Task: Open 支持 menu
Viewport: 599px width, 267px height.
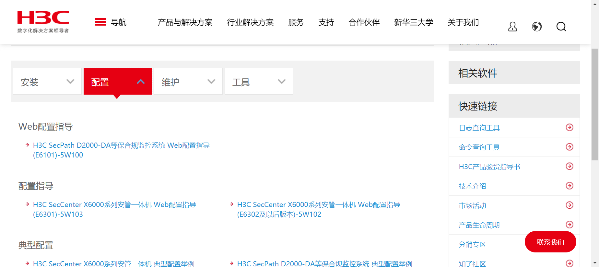Action: coord(326,22)
